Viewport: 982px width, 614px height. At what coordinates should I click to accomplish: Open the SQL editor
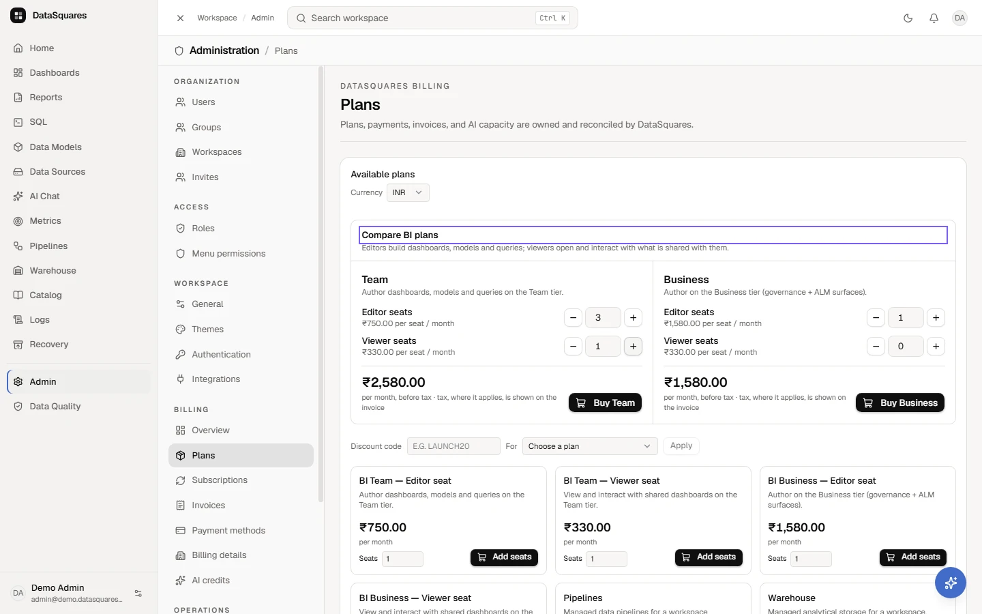tap(78, 122)
